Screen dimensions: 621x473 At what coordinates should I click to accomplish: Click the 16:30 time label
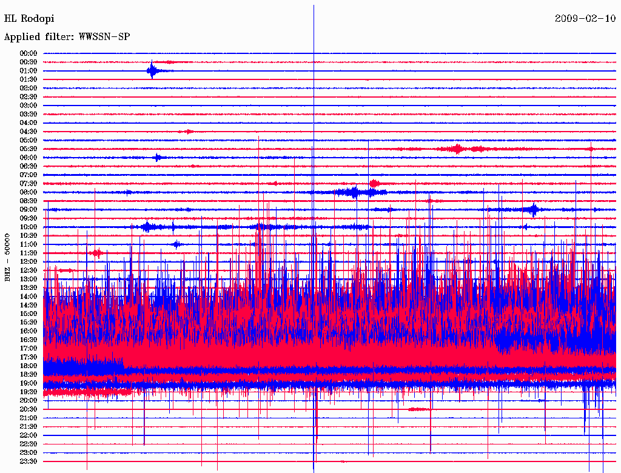(29, 340)
